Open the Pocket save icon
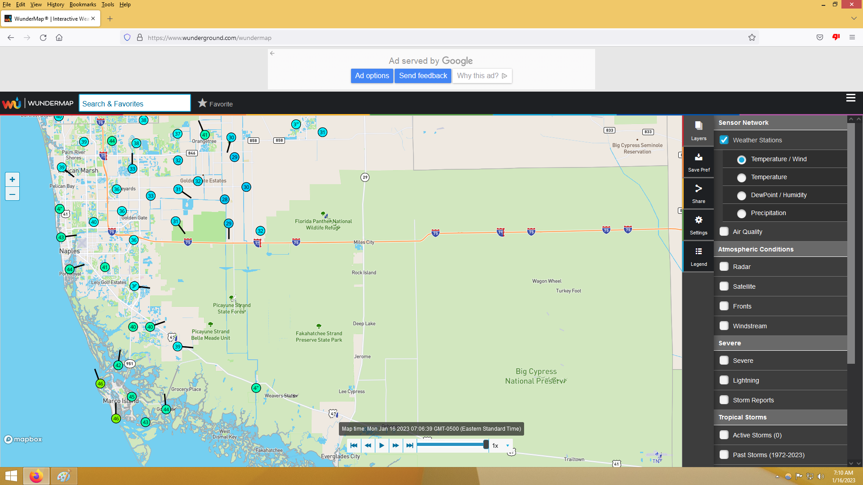This screenshot has width=863, height=485. [820, 38]
